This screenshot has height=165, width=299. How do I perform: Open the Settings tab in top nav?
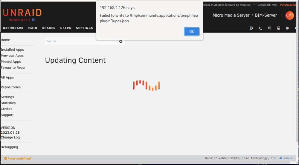(x=85, y=28)
